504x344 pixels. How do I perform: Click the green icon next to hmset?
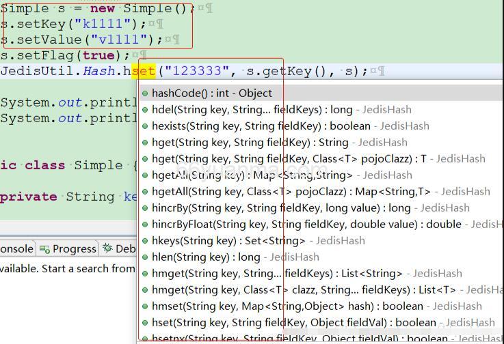pyautogui.click(x=145, y=306)
